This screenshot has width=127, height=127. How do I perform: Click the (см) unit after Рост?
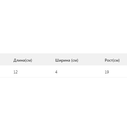116,60
